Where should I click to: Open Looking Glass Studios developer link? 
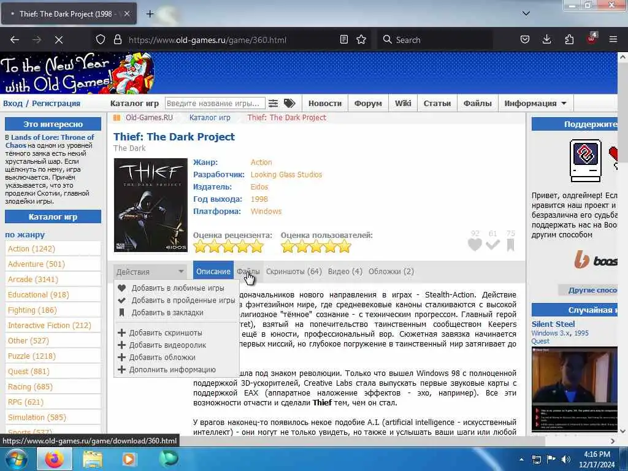click(286, 175)
